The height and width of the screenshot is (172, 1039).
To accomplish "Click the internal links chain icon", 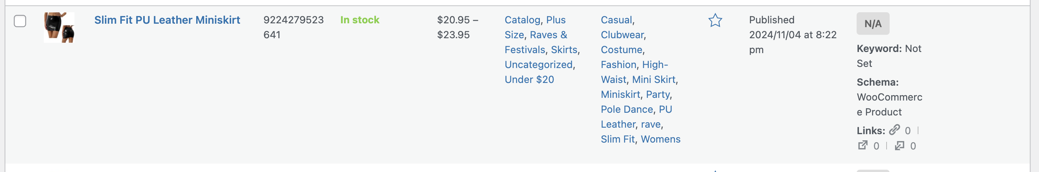I will tap(894, 130).
